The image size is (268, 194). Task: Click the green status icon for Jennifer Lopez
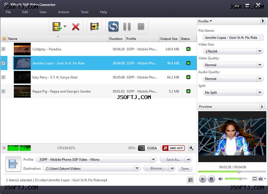pyautogui.click(x=188, y=63)
